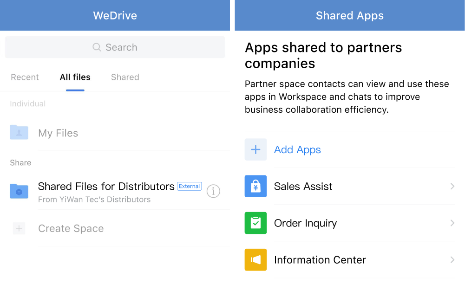Switch to the Recent tab

pos(25,77)
